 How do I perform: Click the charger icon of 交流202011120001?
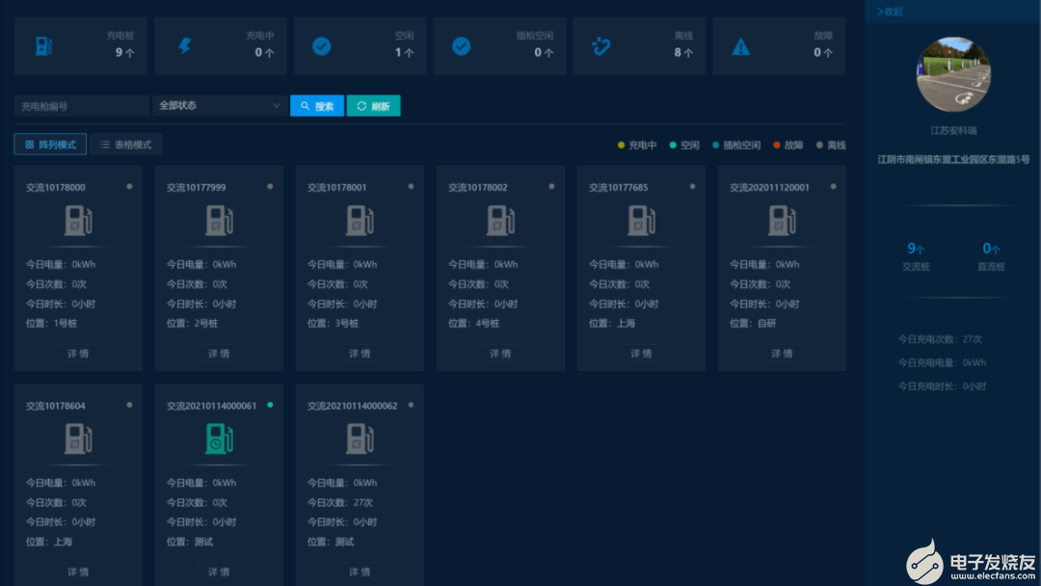click(782, 221)
